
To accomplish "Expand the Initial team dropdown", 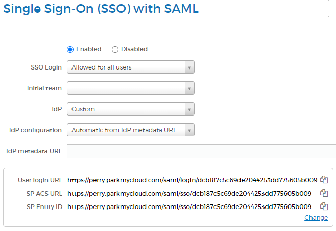I will pos(130,88).
